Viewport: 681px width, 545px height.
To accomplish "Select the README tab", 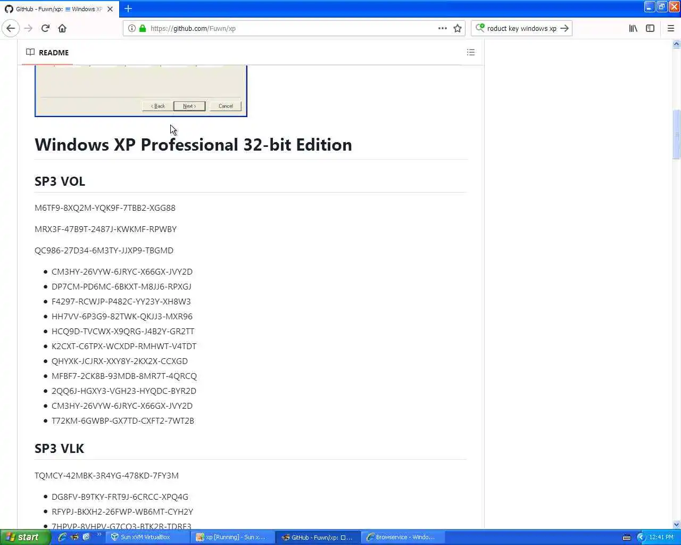I will [x=47, y=52].
